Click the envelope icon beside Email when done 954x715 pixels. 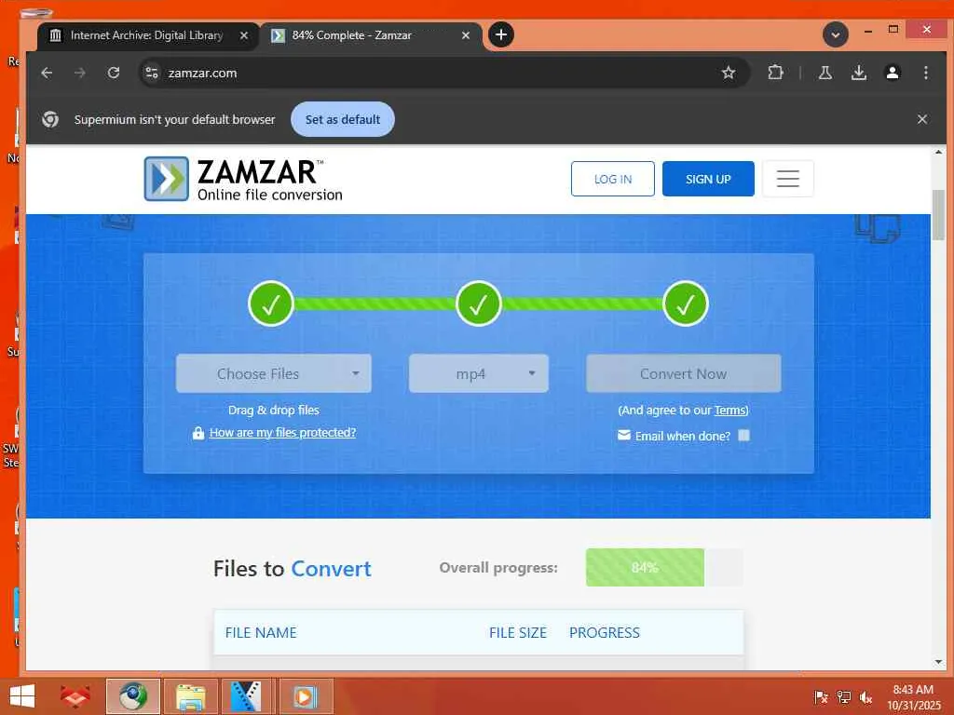pos(623,436)
